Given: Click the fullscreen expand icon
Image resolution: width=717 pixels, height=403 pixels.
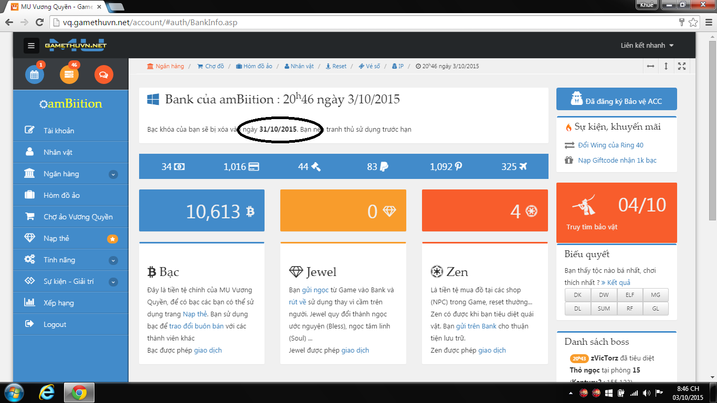Looking at the screenshot, I should (682, 66).
